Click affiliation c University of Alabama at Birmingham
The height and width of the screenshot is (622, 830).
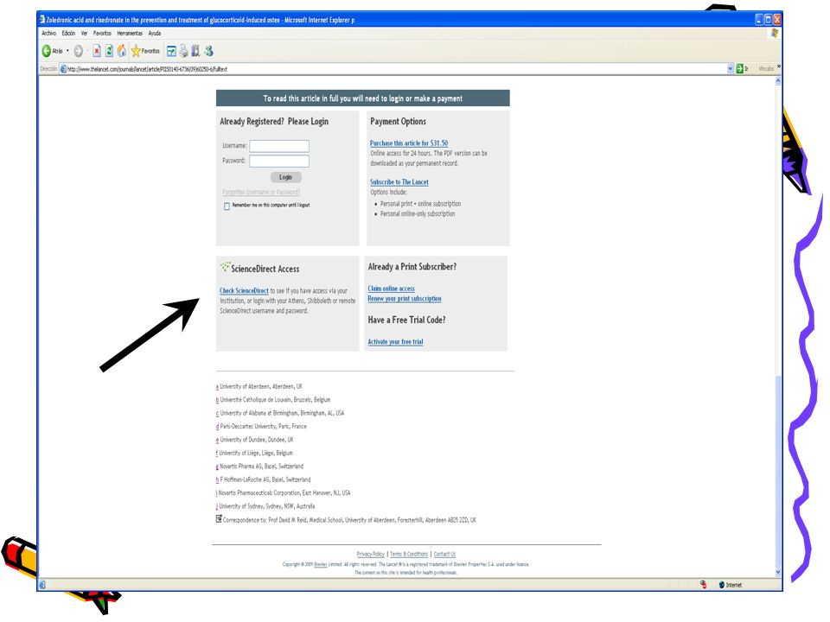(217, 413)
